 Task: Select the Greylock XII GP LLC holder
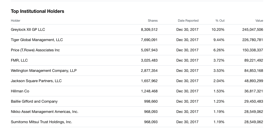28,30
